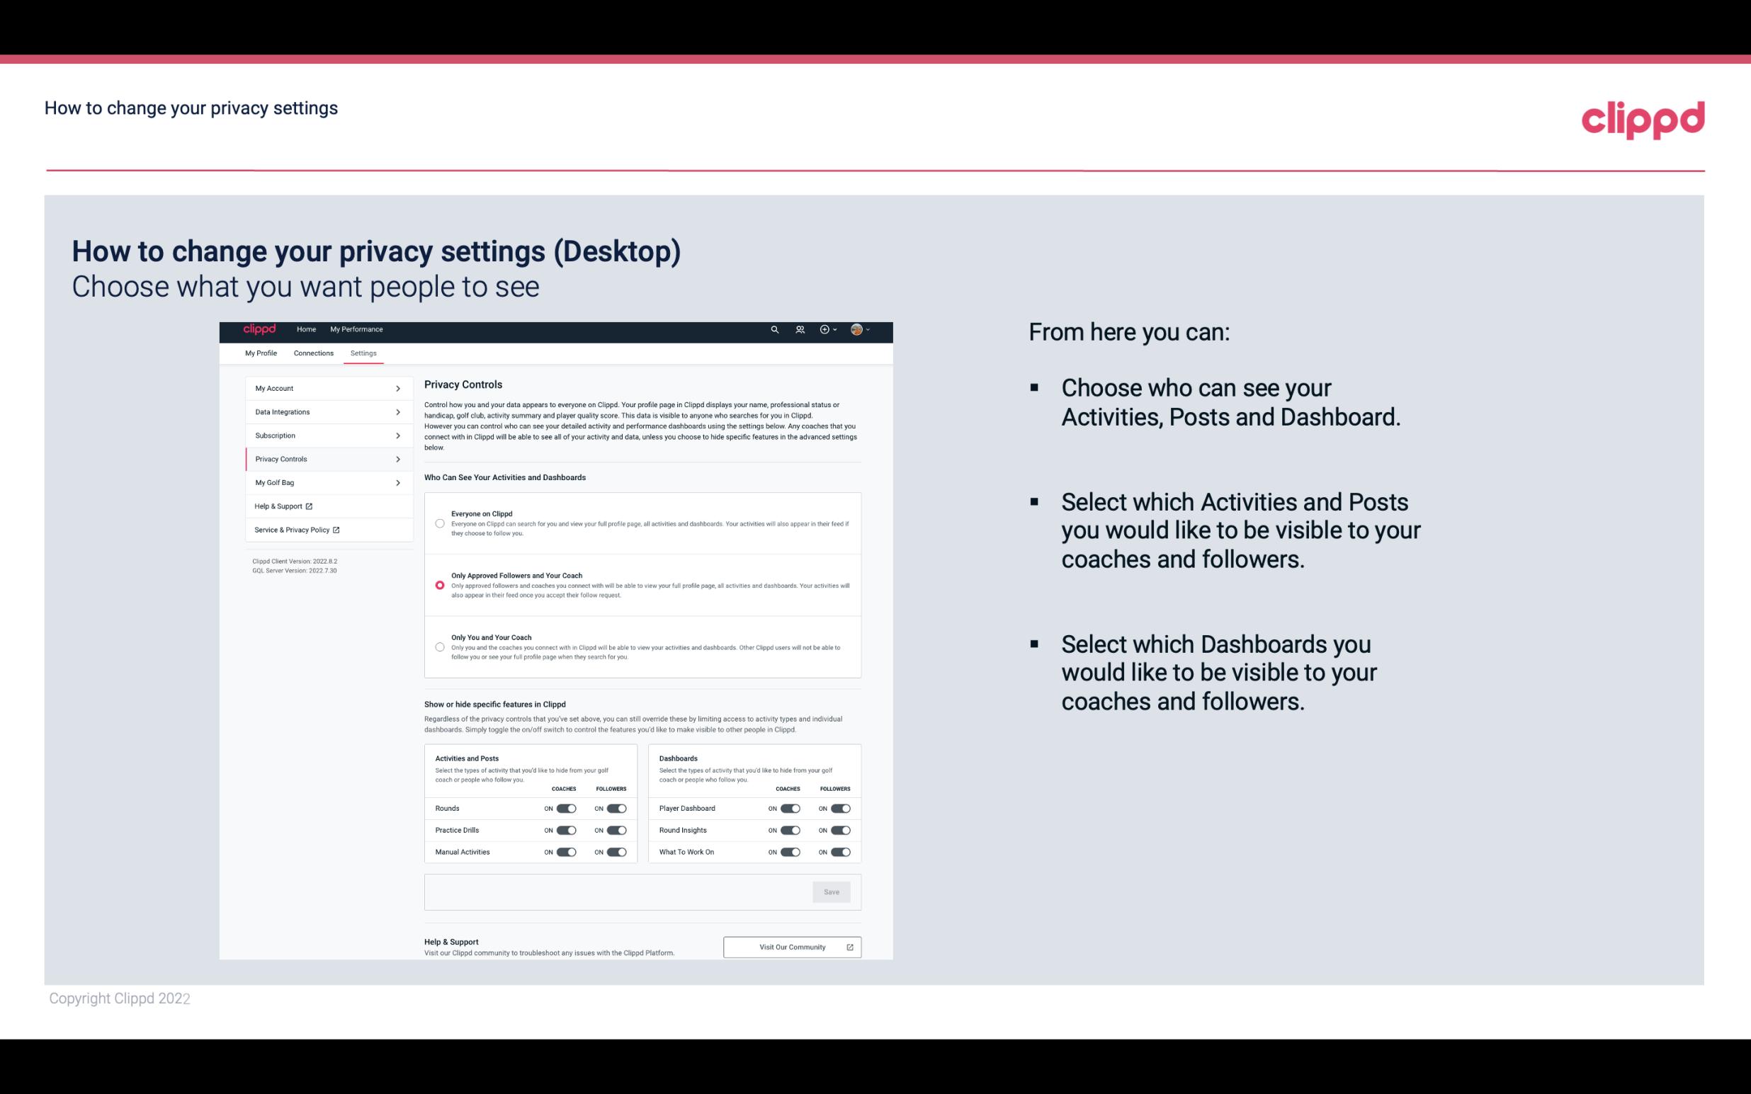Image resolution: width=1751 pixels, height=1094 pixels.
Task: Toggle Practice Drills Coaches switch
Action: [x=566, y=829]
